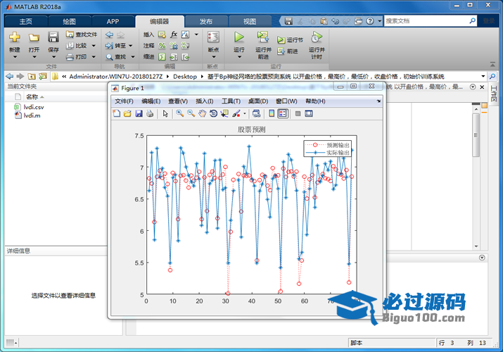This screenshot has width=503, height=352.
Task: Select the Pan hand tool
Action: [202, 113]
